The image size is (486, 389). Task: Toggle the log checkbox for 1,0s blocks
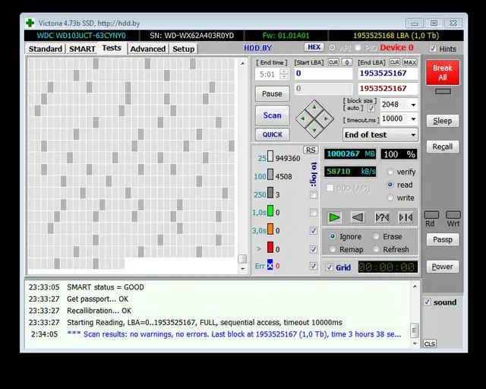point(314,213)
